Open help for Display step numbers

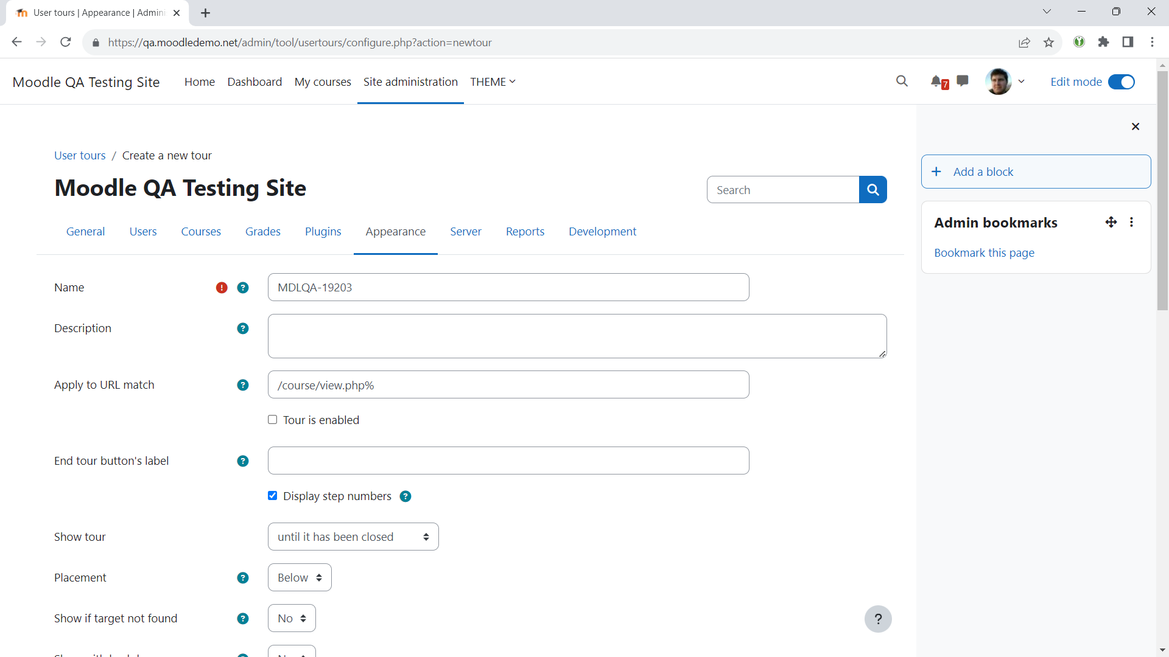pos(405,496)
